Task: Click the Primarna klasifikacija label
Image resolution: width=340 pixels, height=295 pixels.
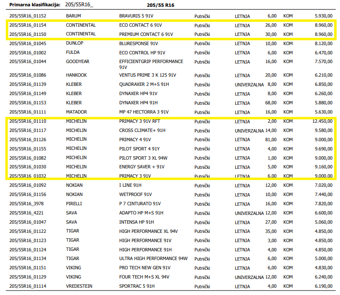Action: pos(35,5)
